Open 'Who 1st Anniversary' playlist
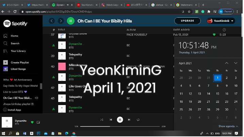The image size is (244, 137). click(17, 80)
